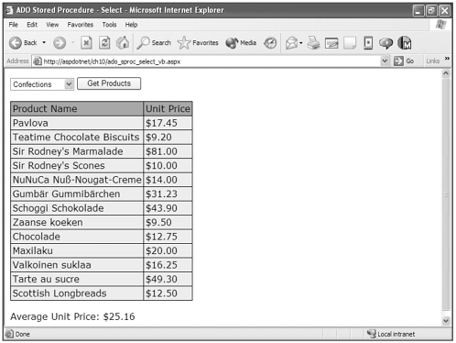Viewport: 456px width, 343px height.
Task: Open the Edit menu
Action: coord(32,25)
